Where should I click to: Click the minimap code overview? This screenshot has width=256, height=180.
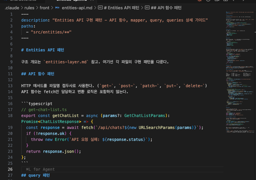tap(240, 72)
